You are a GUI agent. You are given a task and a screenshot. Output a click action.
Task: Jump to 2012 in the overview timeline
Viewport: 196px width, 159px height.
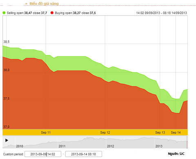tap(110, 146)
